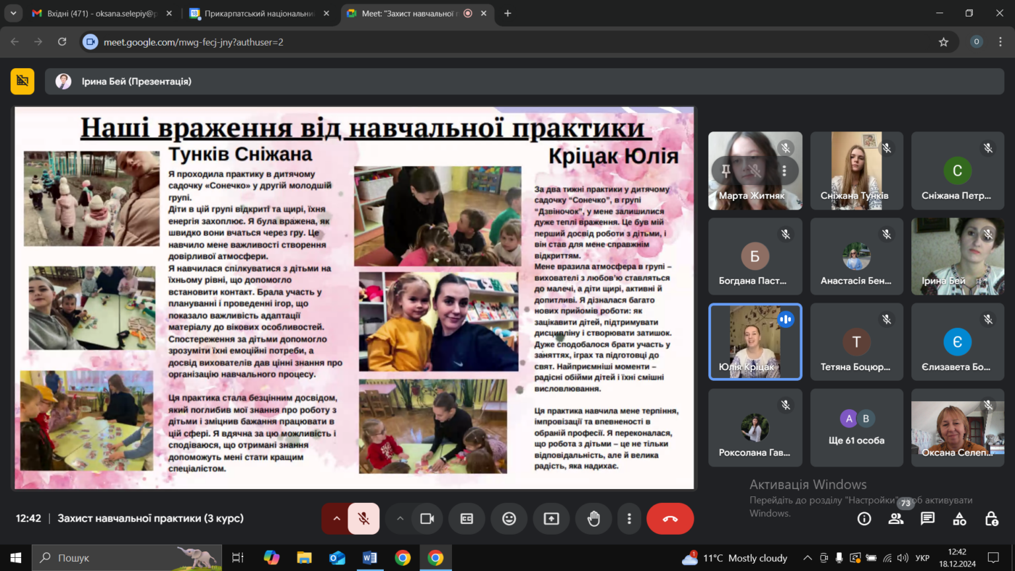This screenshot has width=1015, height=571.
Task: Toggle the camera on or off
Action: [x=427, y=519]
